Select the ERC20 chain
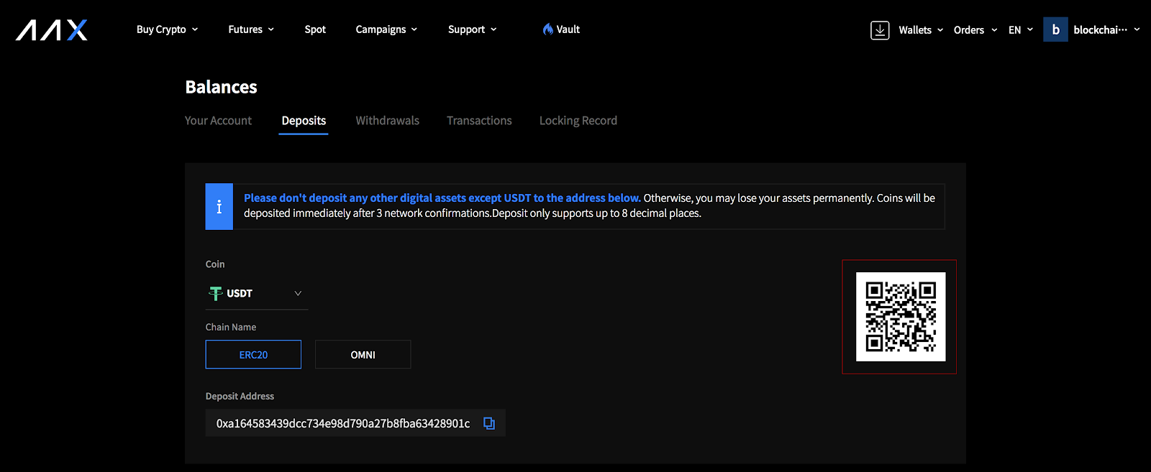The width and height of the screenshot is (1151, 472). [x=253, y=354]
